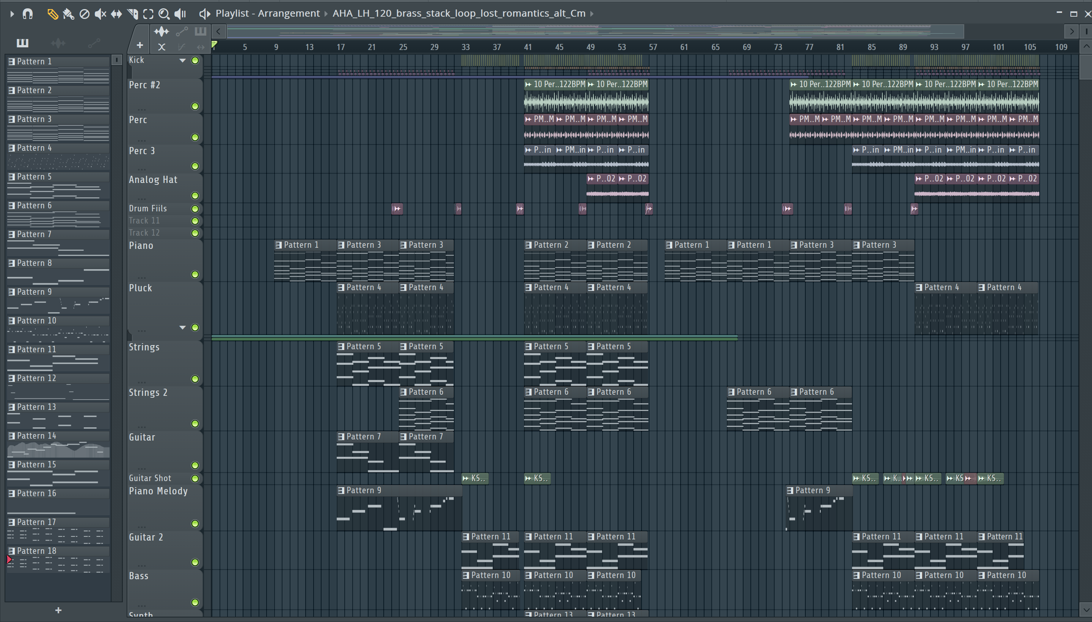
Task: Open the playlist options menu arrow
Action: click(x=12, y=14)
